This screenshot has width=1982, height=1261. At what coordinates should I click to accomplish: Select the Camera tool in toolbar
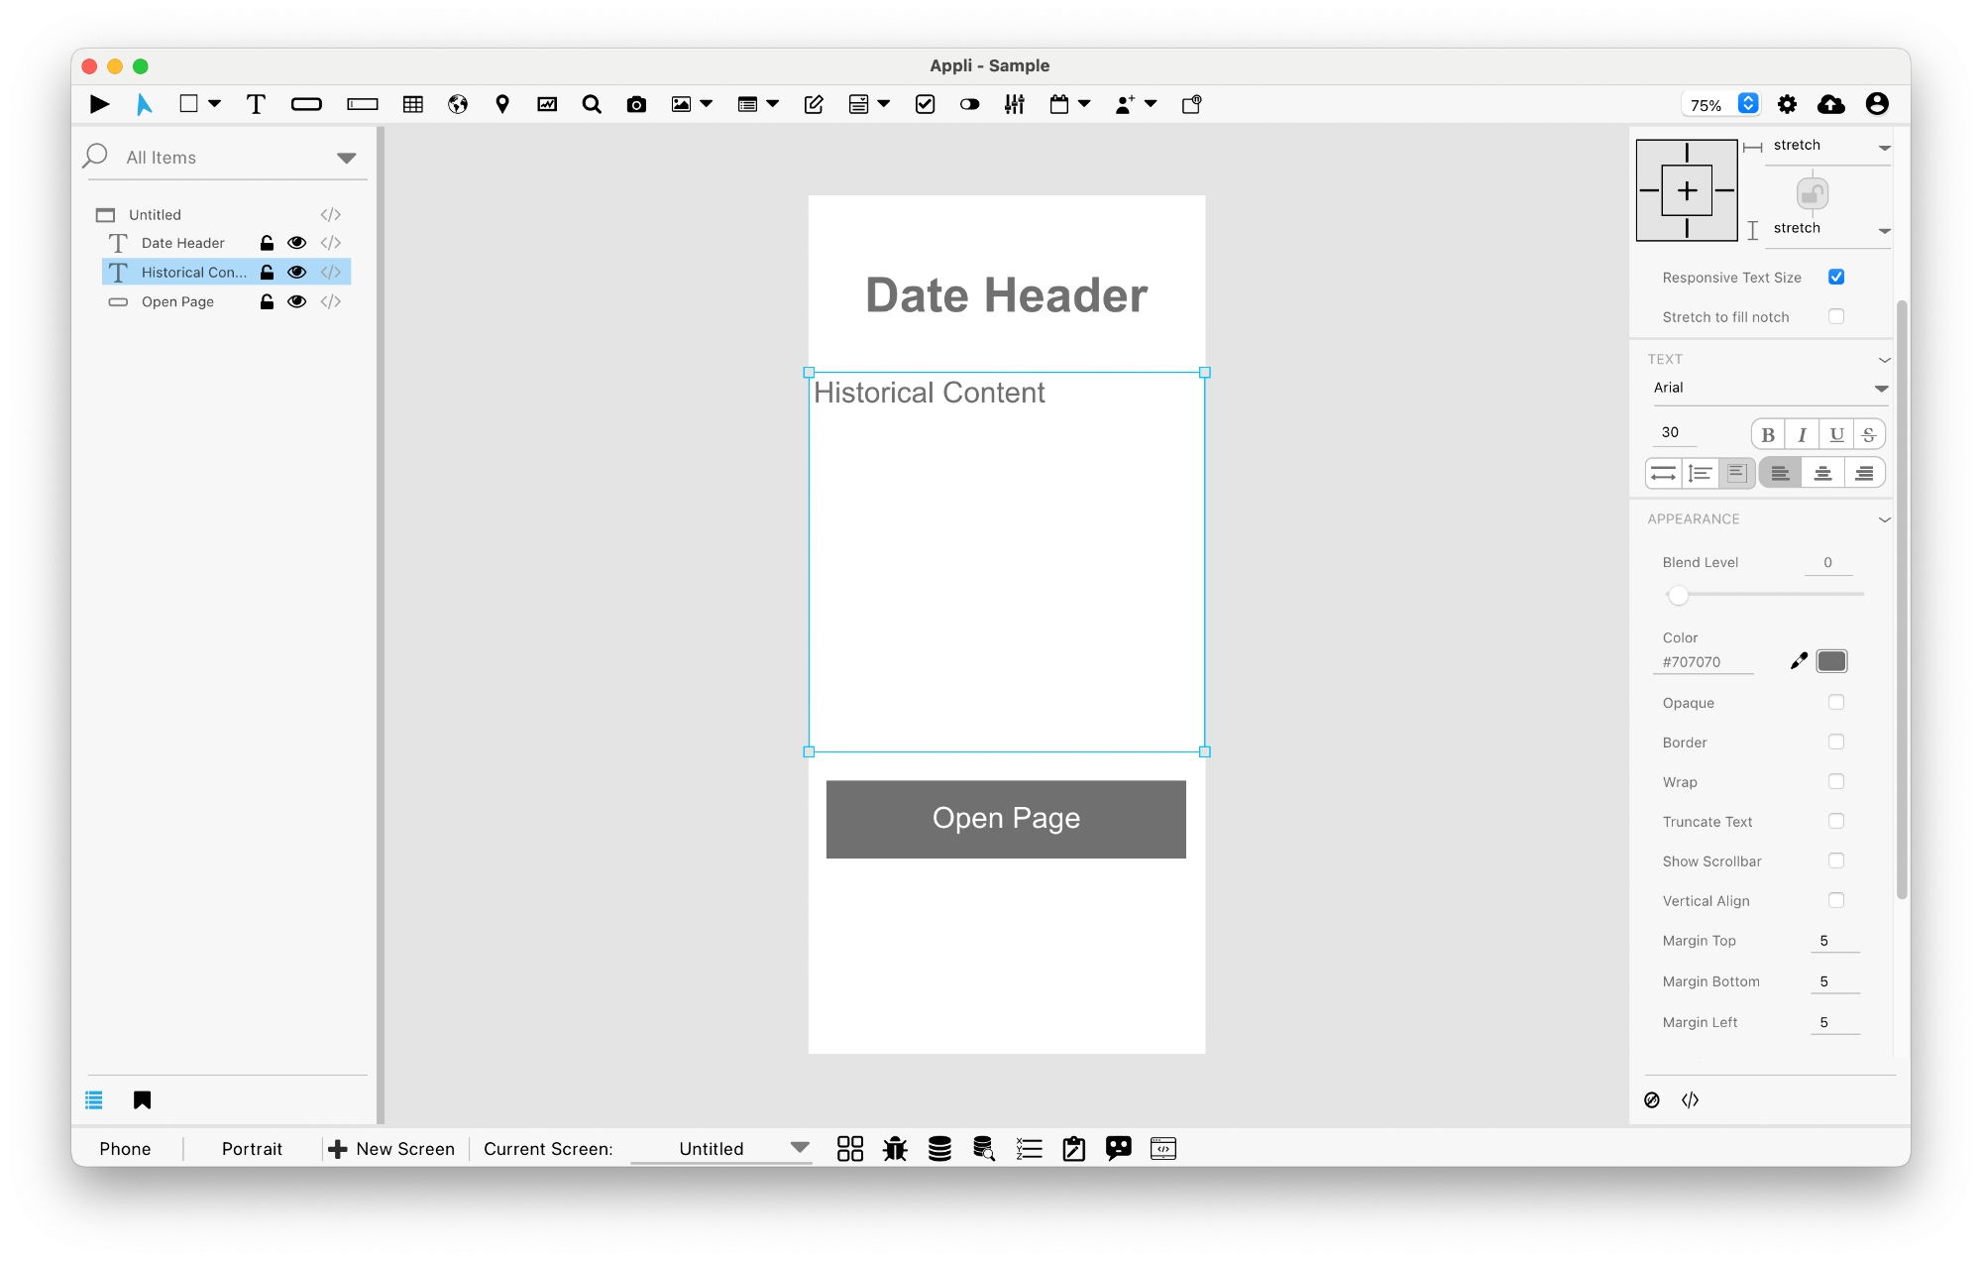(x=635, y=104)
